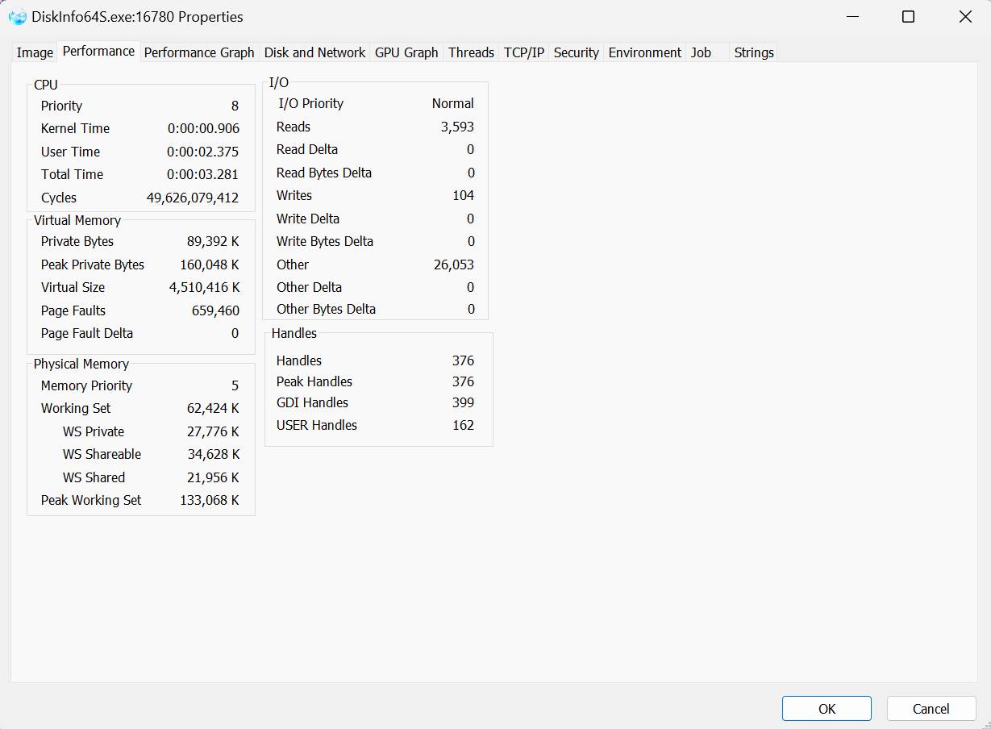Viewport: 991px width, 729px height.
Task: Click the Read Delta label
Action: pyautogui.click(x=307, y=149)
